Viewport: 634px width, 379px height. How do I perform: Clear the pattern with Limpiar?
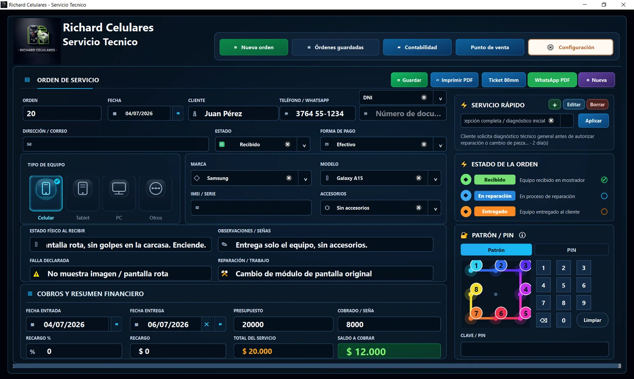(x=592, y=320)
